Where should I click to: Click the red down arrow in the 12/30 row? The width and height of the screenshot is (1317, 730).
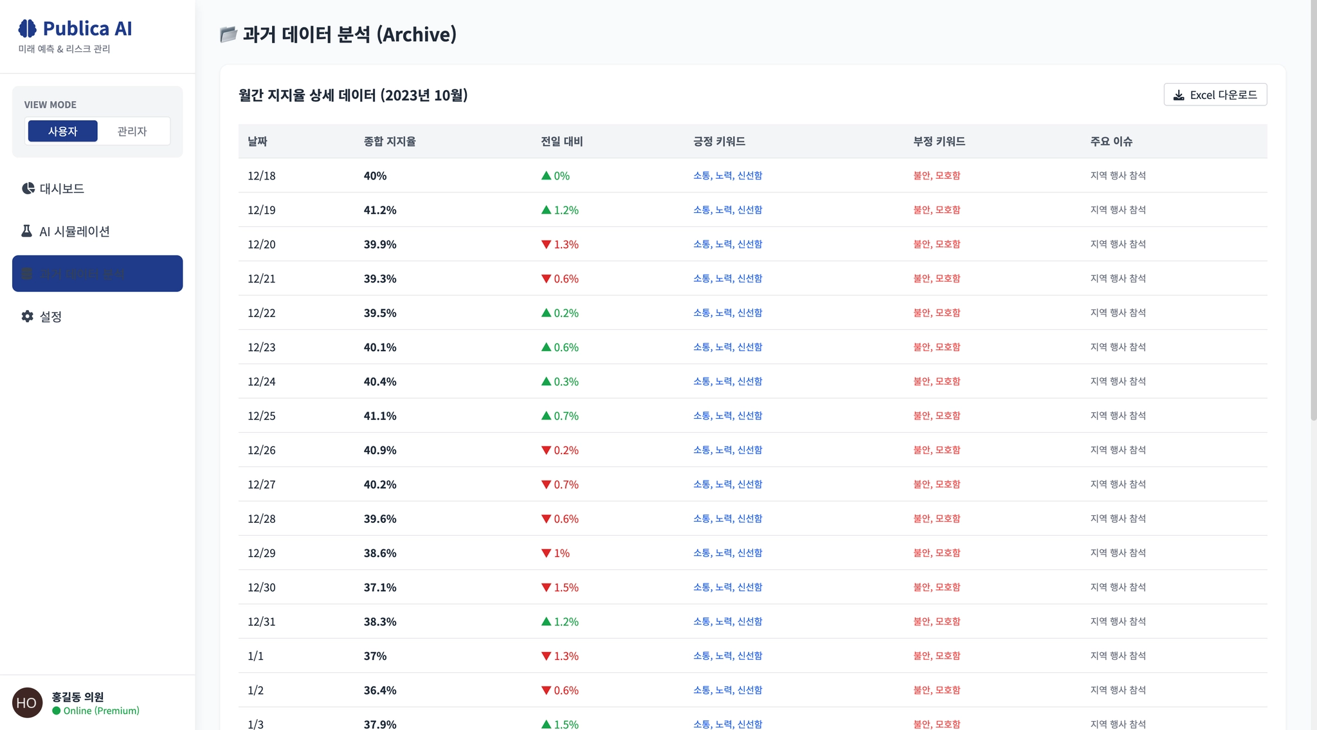point(546,587)
